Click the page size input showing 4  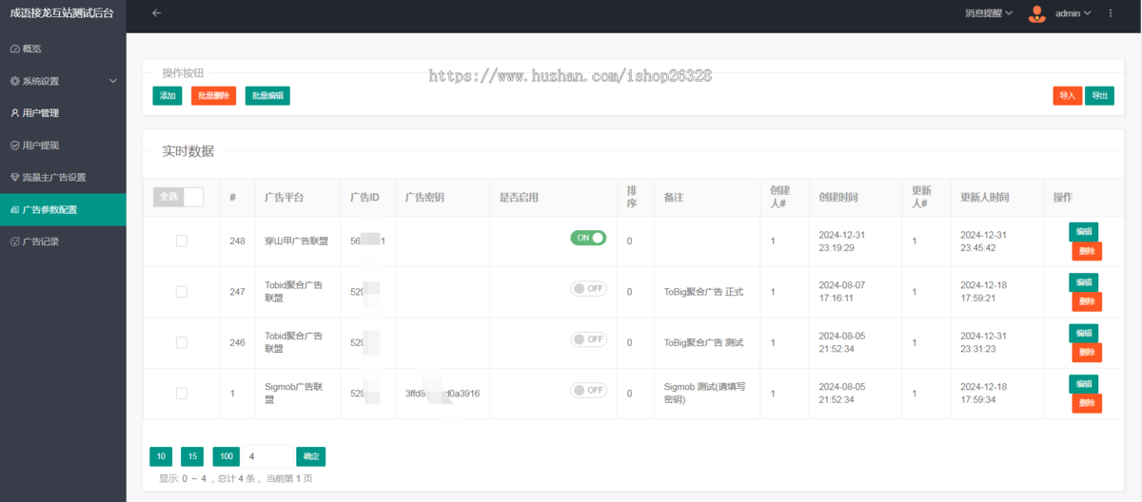pyautogui.click(x=267, y=456)
